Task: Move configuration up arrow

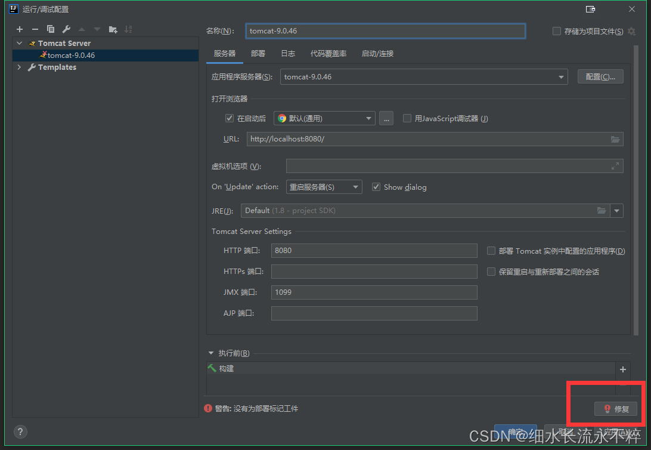Action: pyautogui.click(x=82, y=29)
